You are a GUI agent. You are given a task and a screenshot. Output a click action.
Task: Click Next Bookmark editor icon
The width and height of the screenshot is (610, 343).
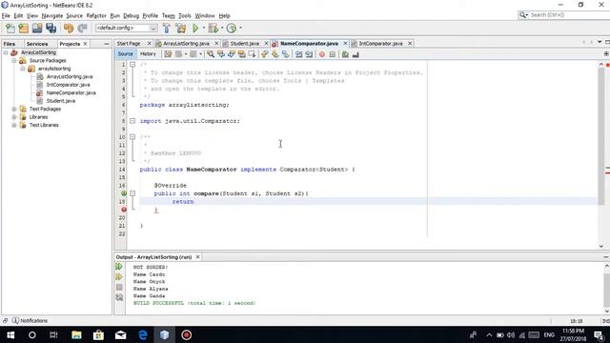click(x=275, y=54)
